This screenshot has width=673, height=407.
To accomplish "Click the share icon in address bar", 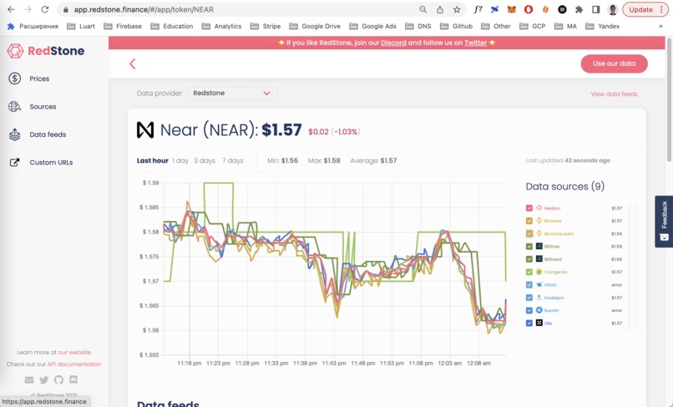I will [440, 9].
